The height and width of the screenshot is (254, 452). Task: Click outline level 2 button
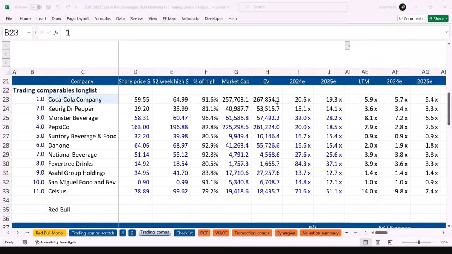pos(6,55)
